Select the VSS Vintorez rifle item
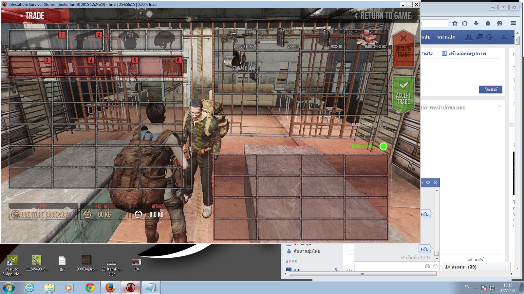 click(x=235, y=39)
